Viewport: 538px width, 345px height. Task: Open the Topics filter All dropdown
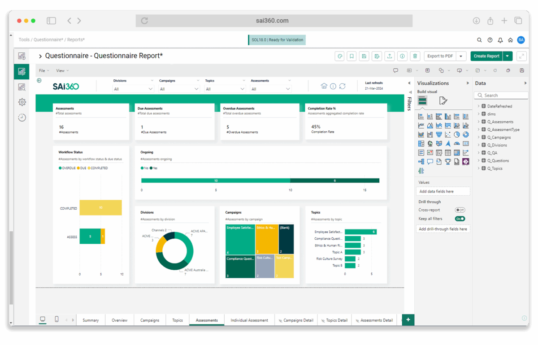(225, 89)
